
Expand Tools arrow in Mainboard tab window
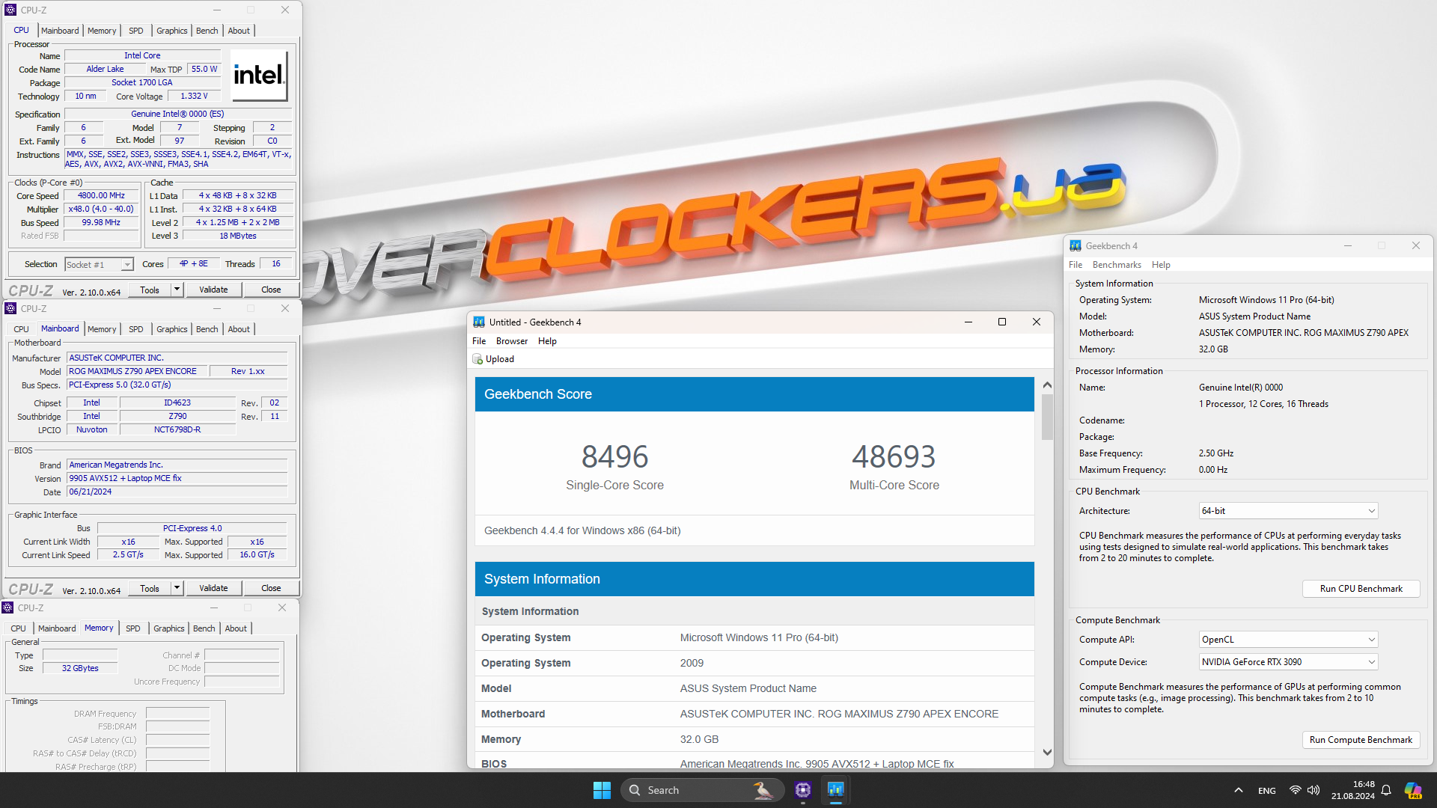click(177, 588)
